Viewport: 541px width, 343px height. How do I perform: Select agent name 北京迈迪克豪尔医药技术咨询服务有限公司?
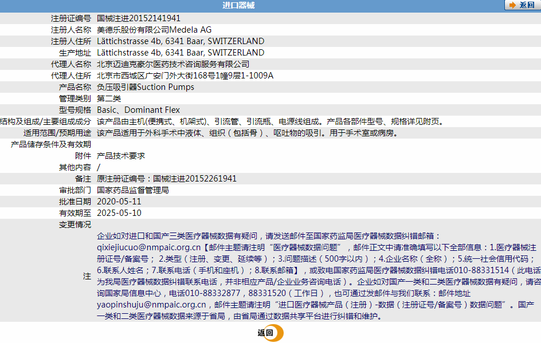coord(173,65)
